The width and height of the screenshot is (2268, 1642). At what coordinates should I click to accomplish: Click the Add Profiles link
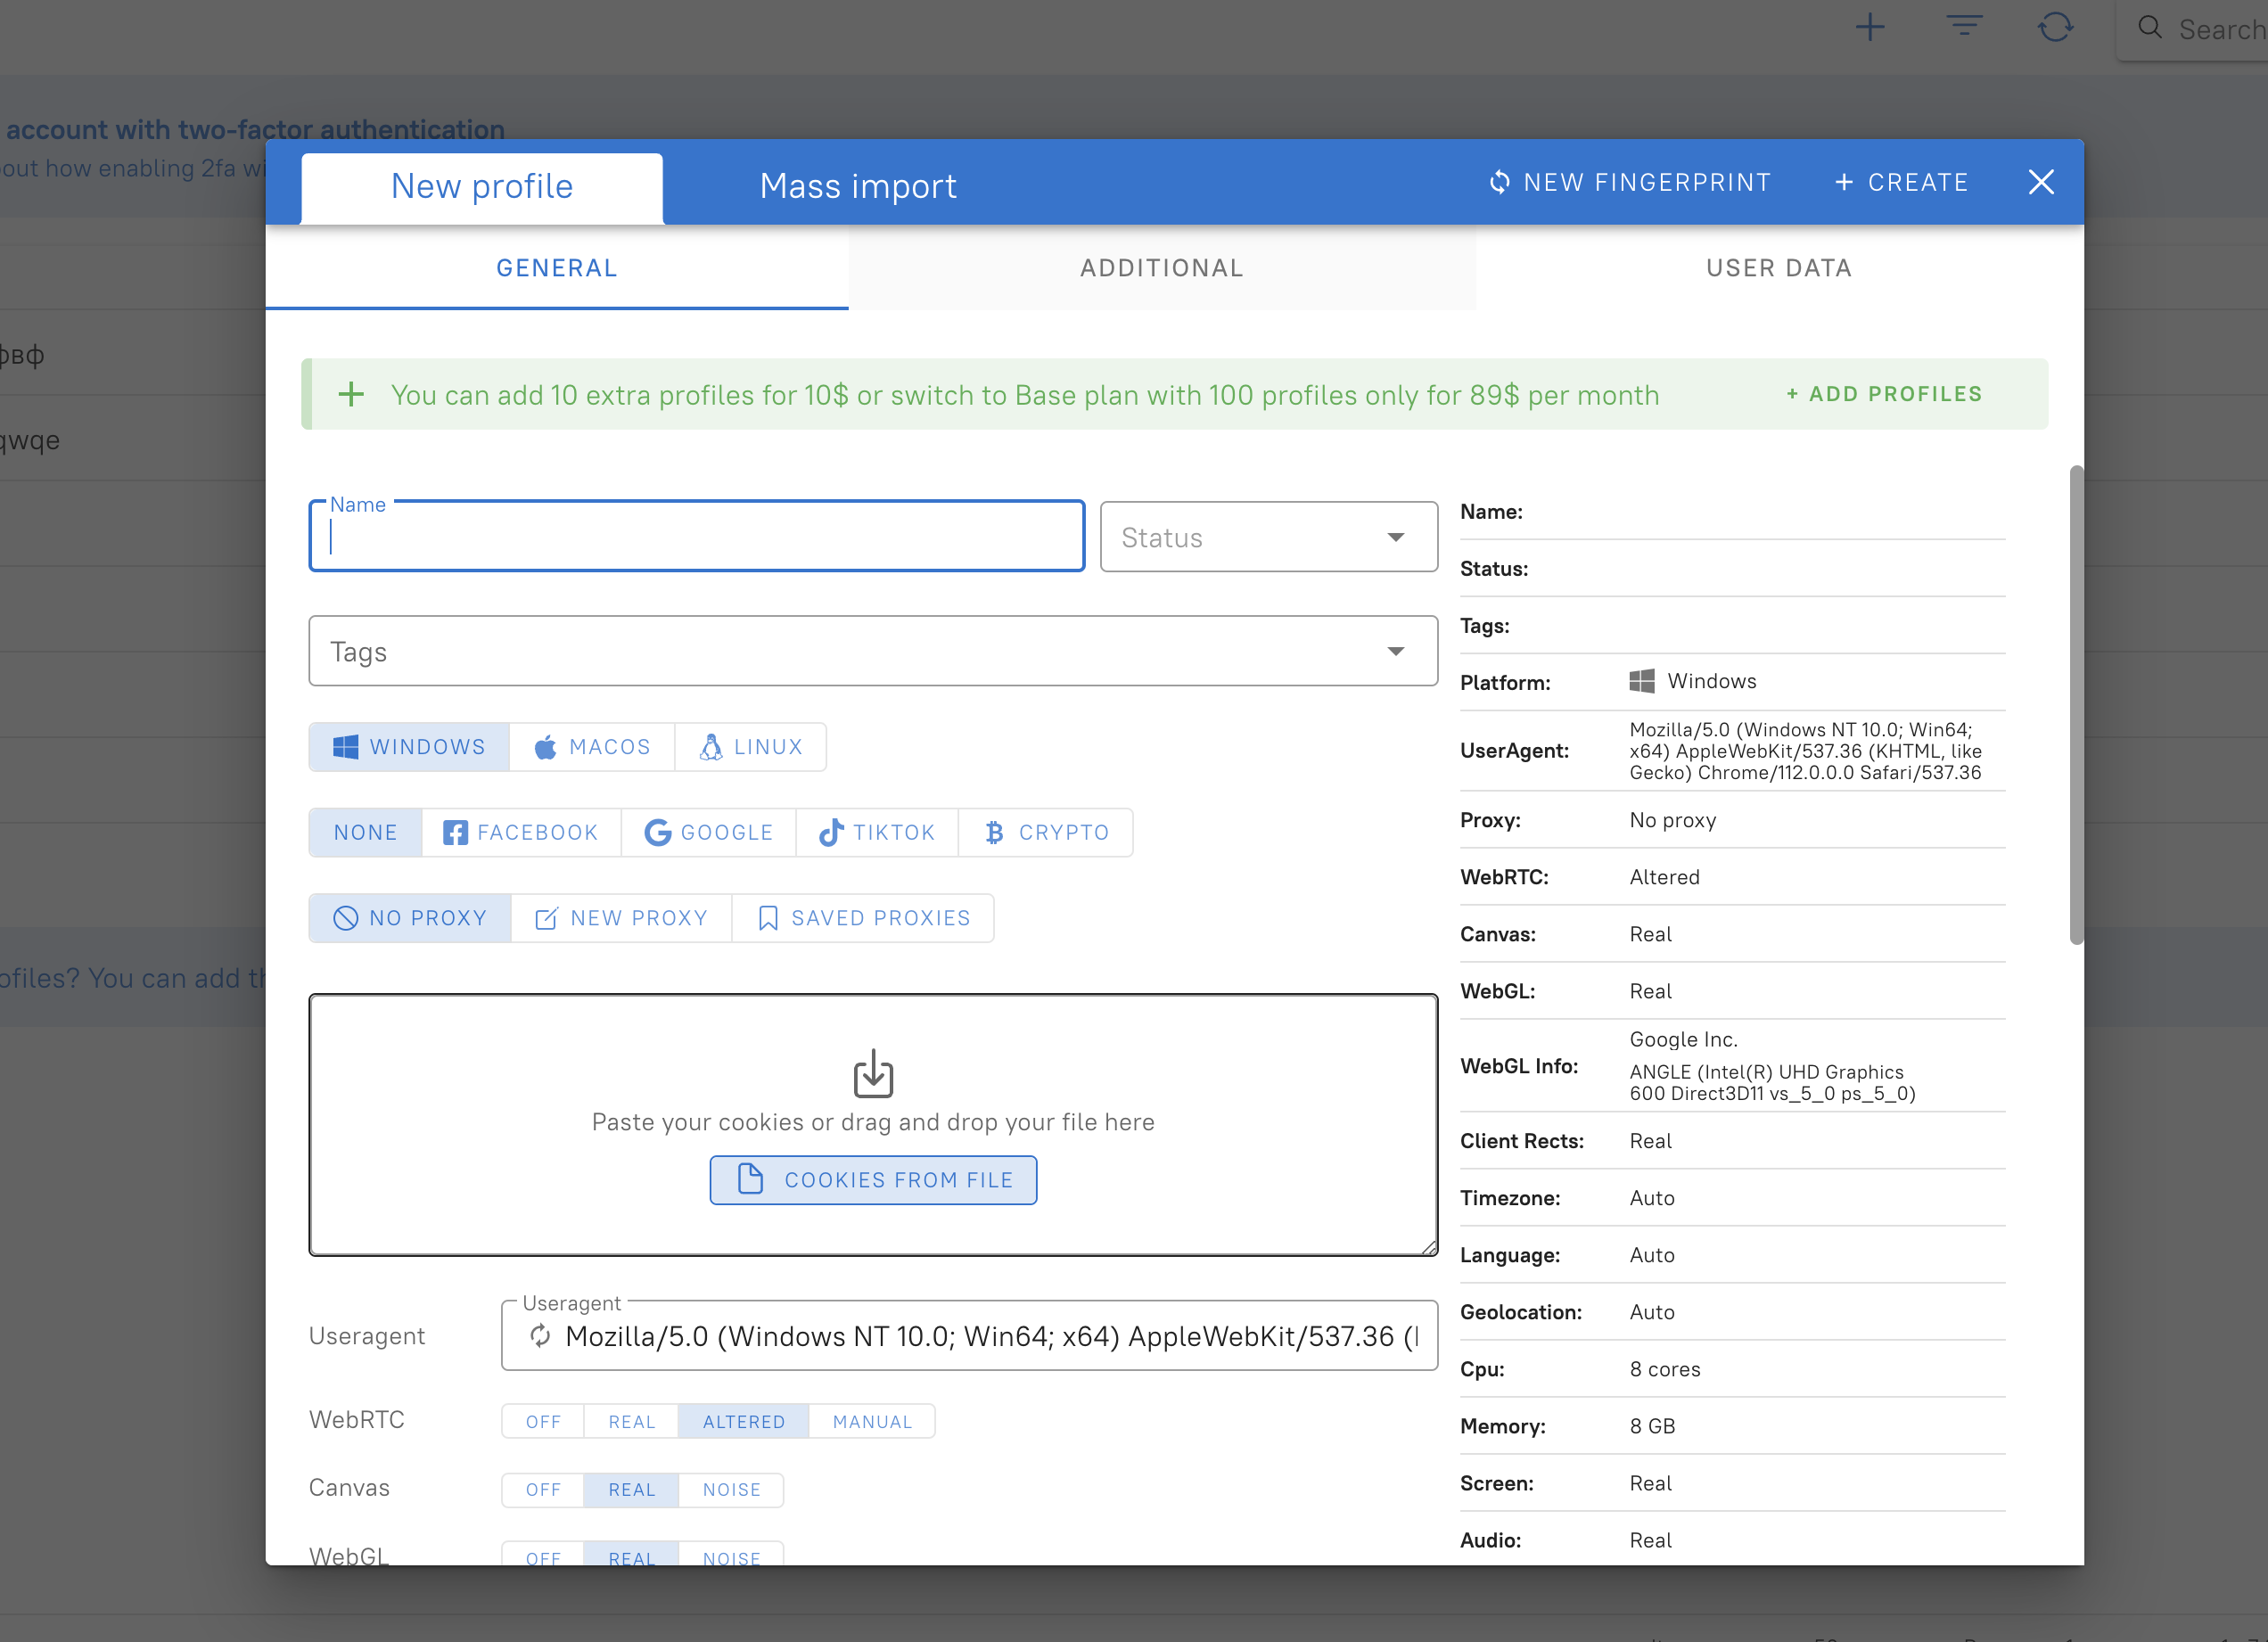[1884, 394]
